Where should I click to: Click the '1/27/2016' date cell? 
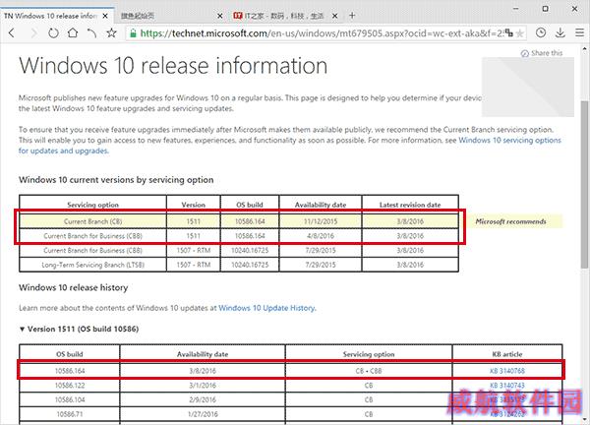pyautogui.click(x=203, y=414)
